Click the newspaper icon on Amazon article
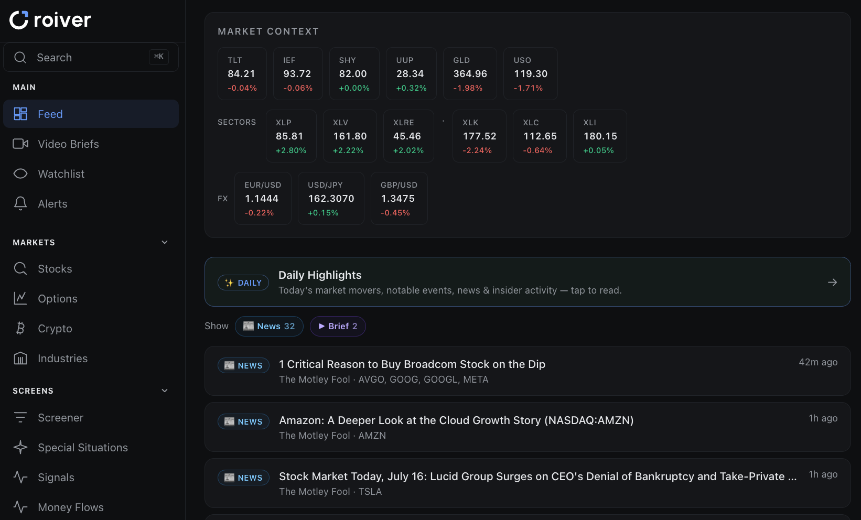Screen dimensions: 861x520 pos(230,421)
